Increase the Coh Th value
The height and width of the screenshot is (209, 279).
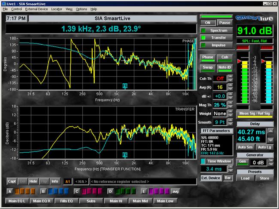coord(230,77)
